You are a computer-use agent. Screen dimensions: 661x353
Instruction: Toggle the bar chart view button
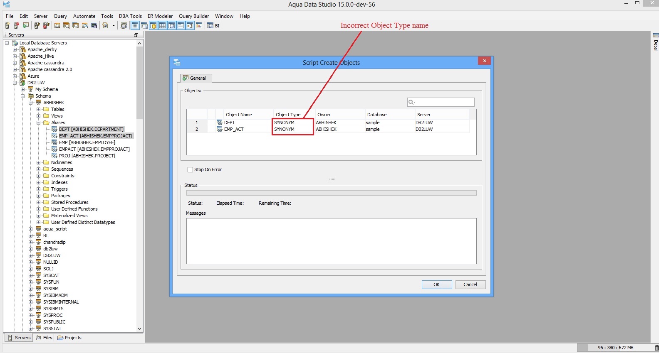(x=199, y=26)
